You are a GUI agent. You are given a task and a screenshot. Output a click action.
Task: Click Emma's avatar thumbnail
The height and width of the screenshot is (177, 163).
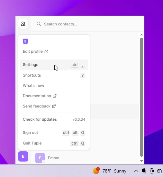click(40, 158)
